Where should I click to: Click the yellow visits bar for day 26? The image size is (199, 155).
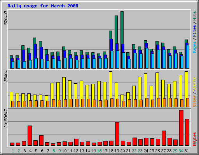point(157,85)
